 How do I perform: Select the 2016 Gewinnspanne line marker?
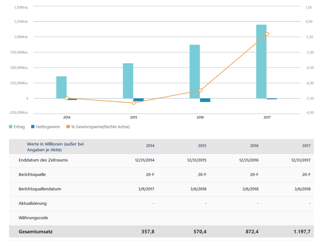click(200, 90)
